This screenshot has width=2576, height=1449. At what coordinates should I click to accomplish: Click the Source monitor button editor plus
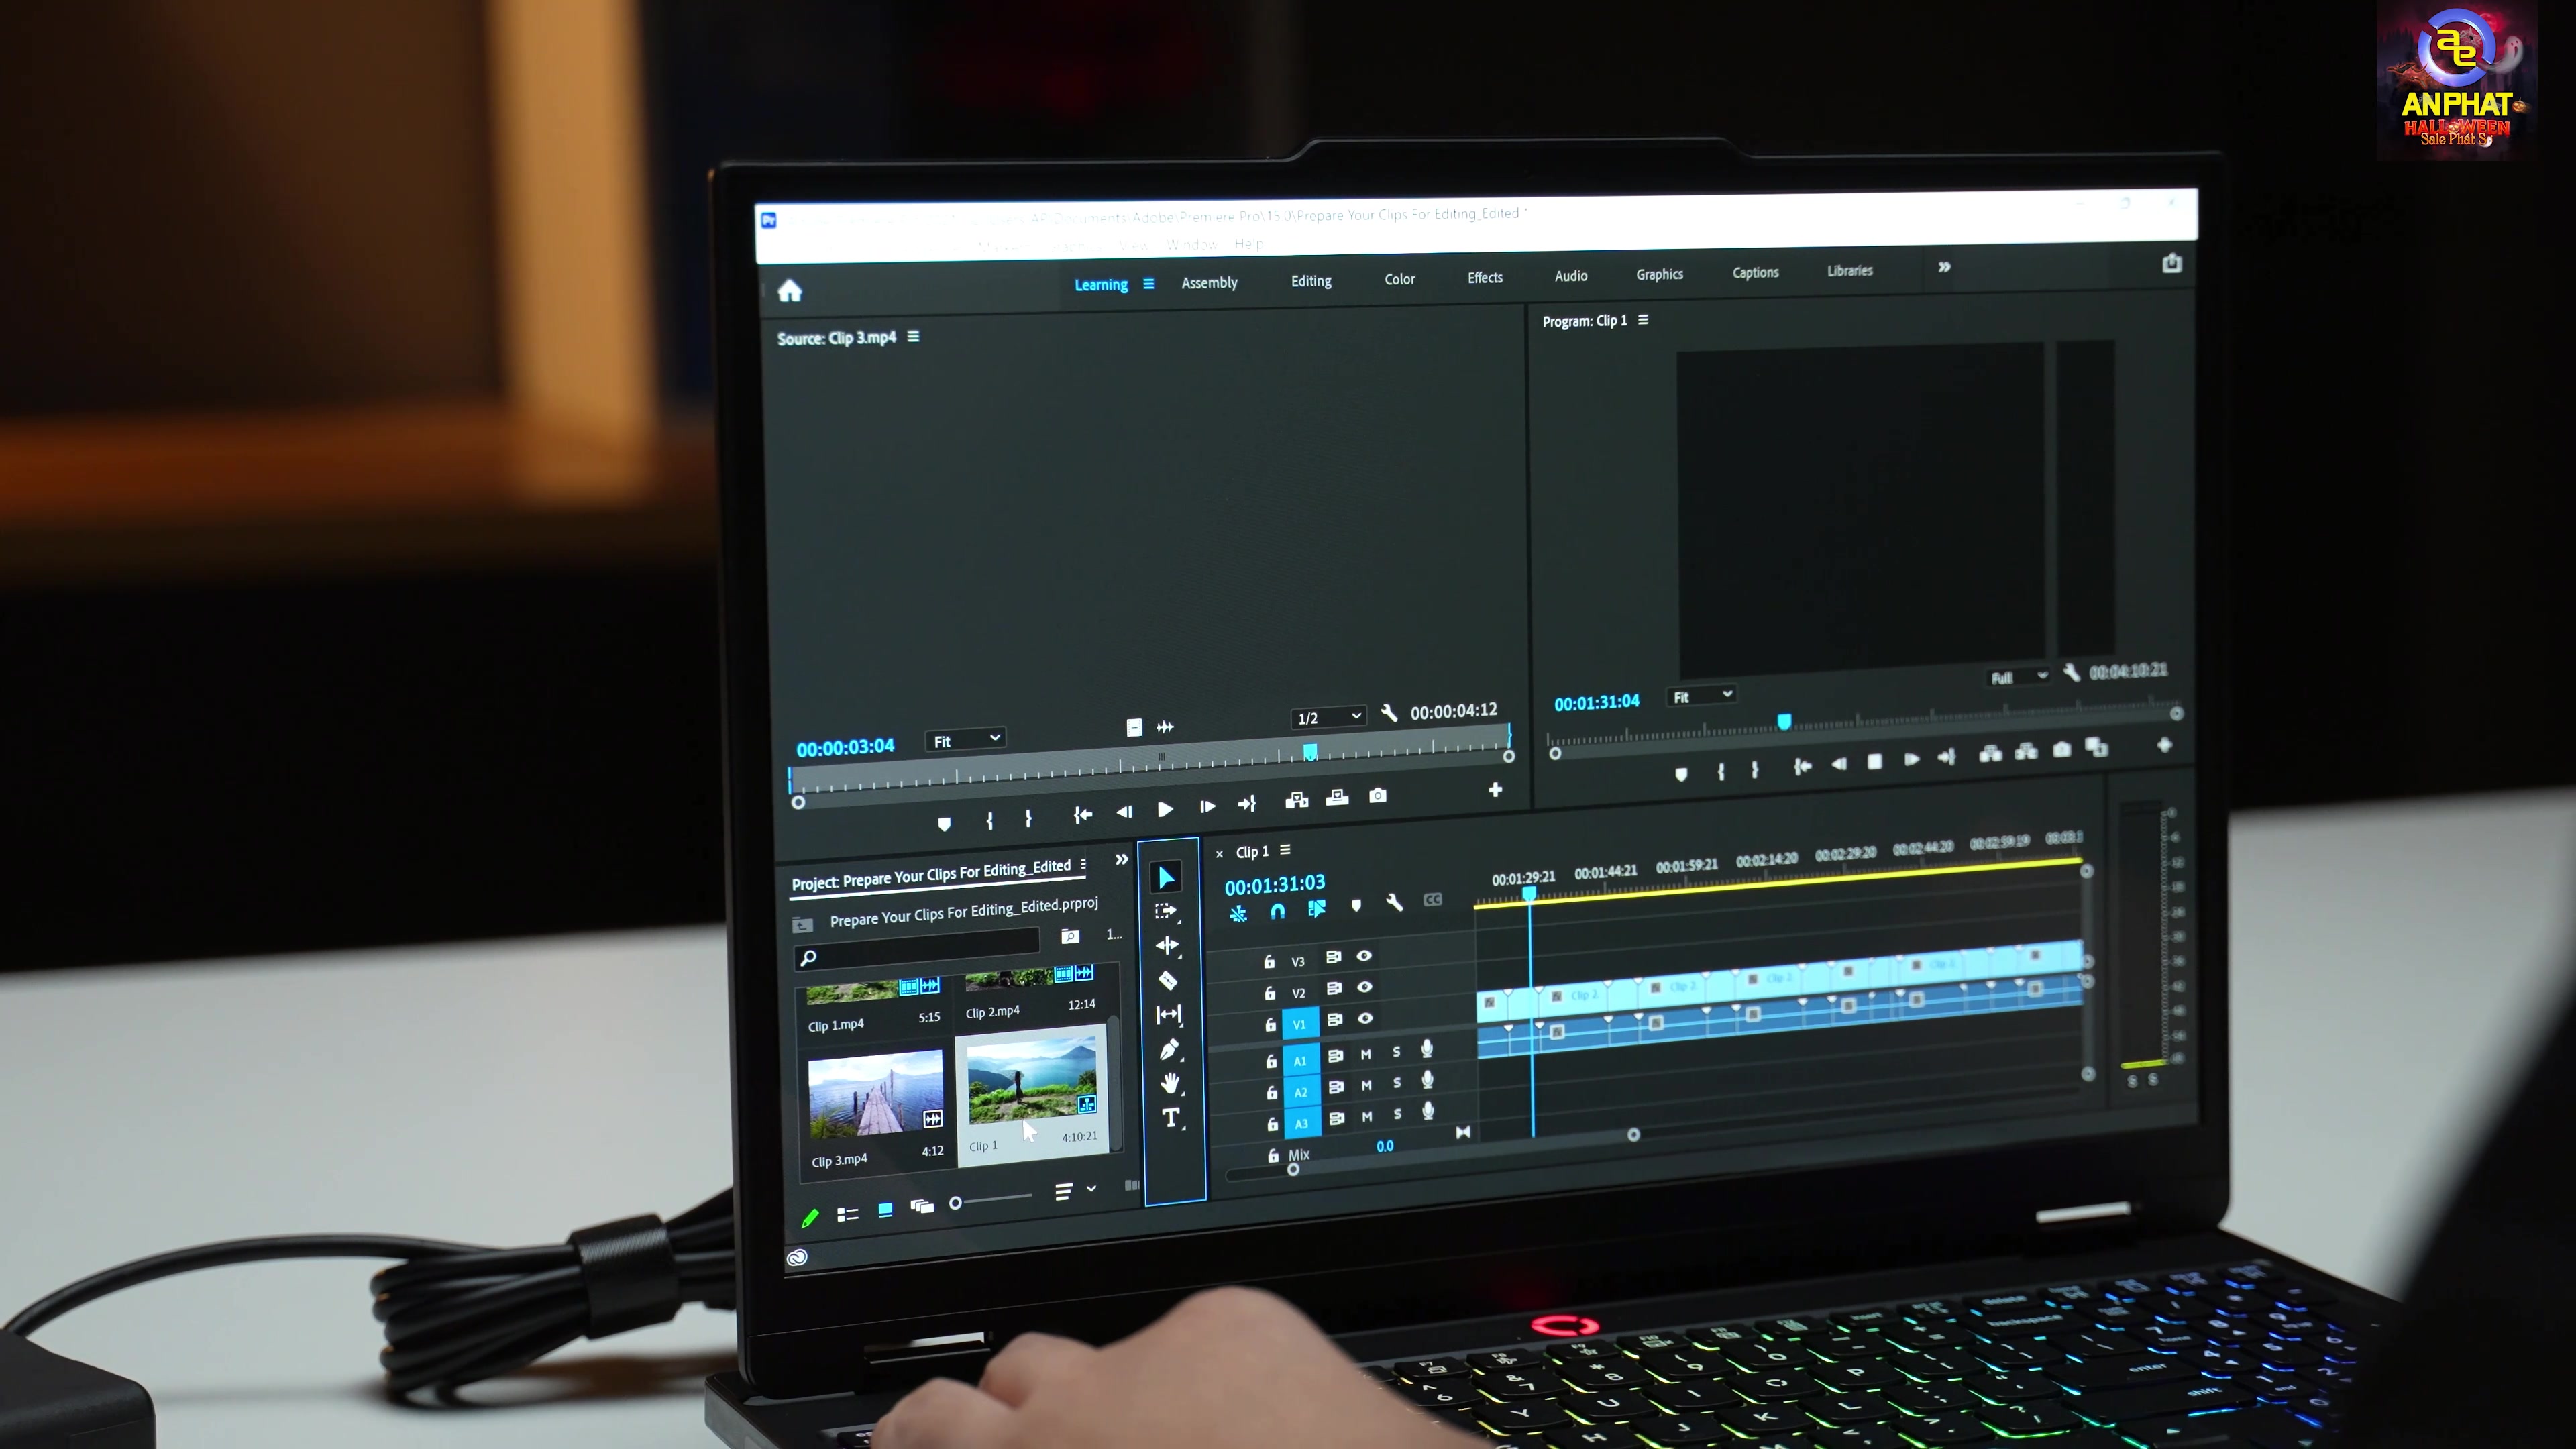(1495, 790)
